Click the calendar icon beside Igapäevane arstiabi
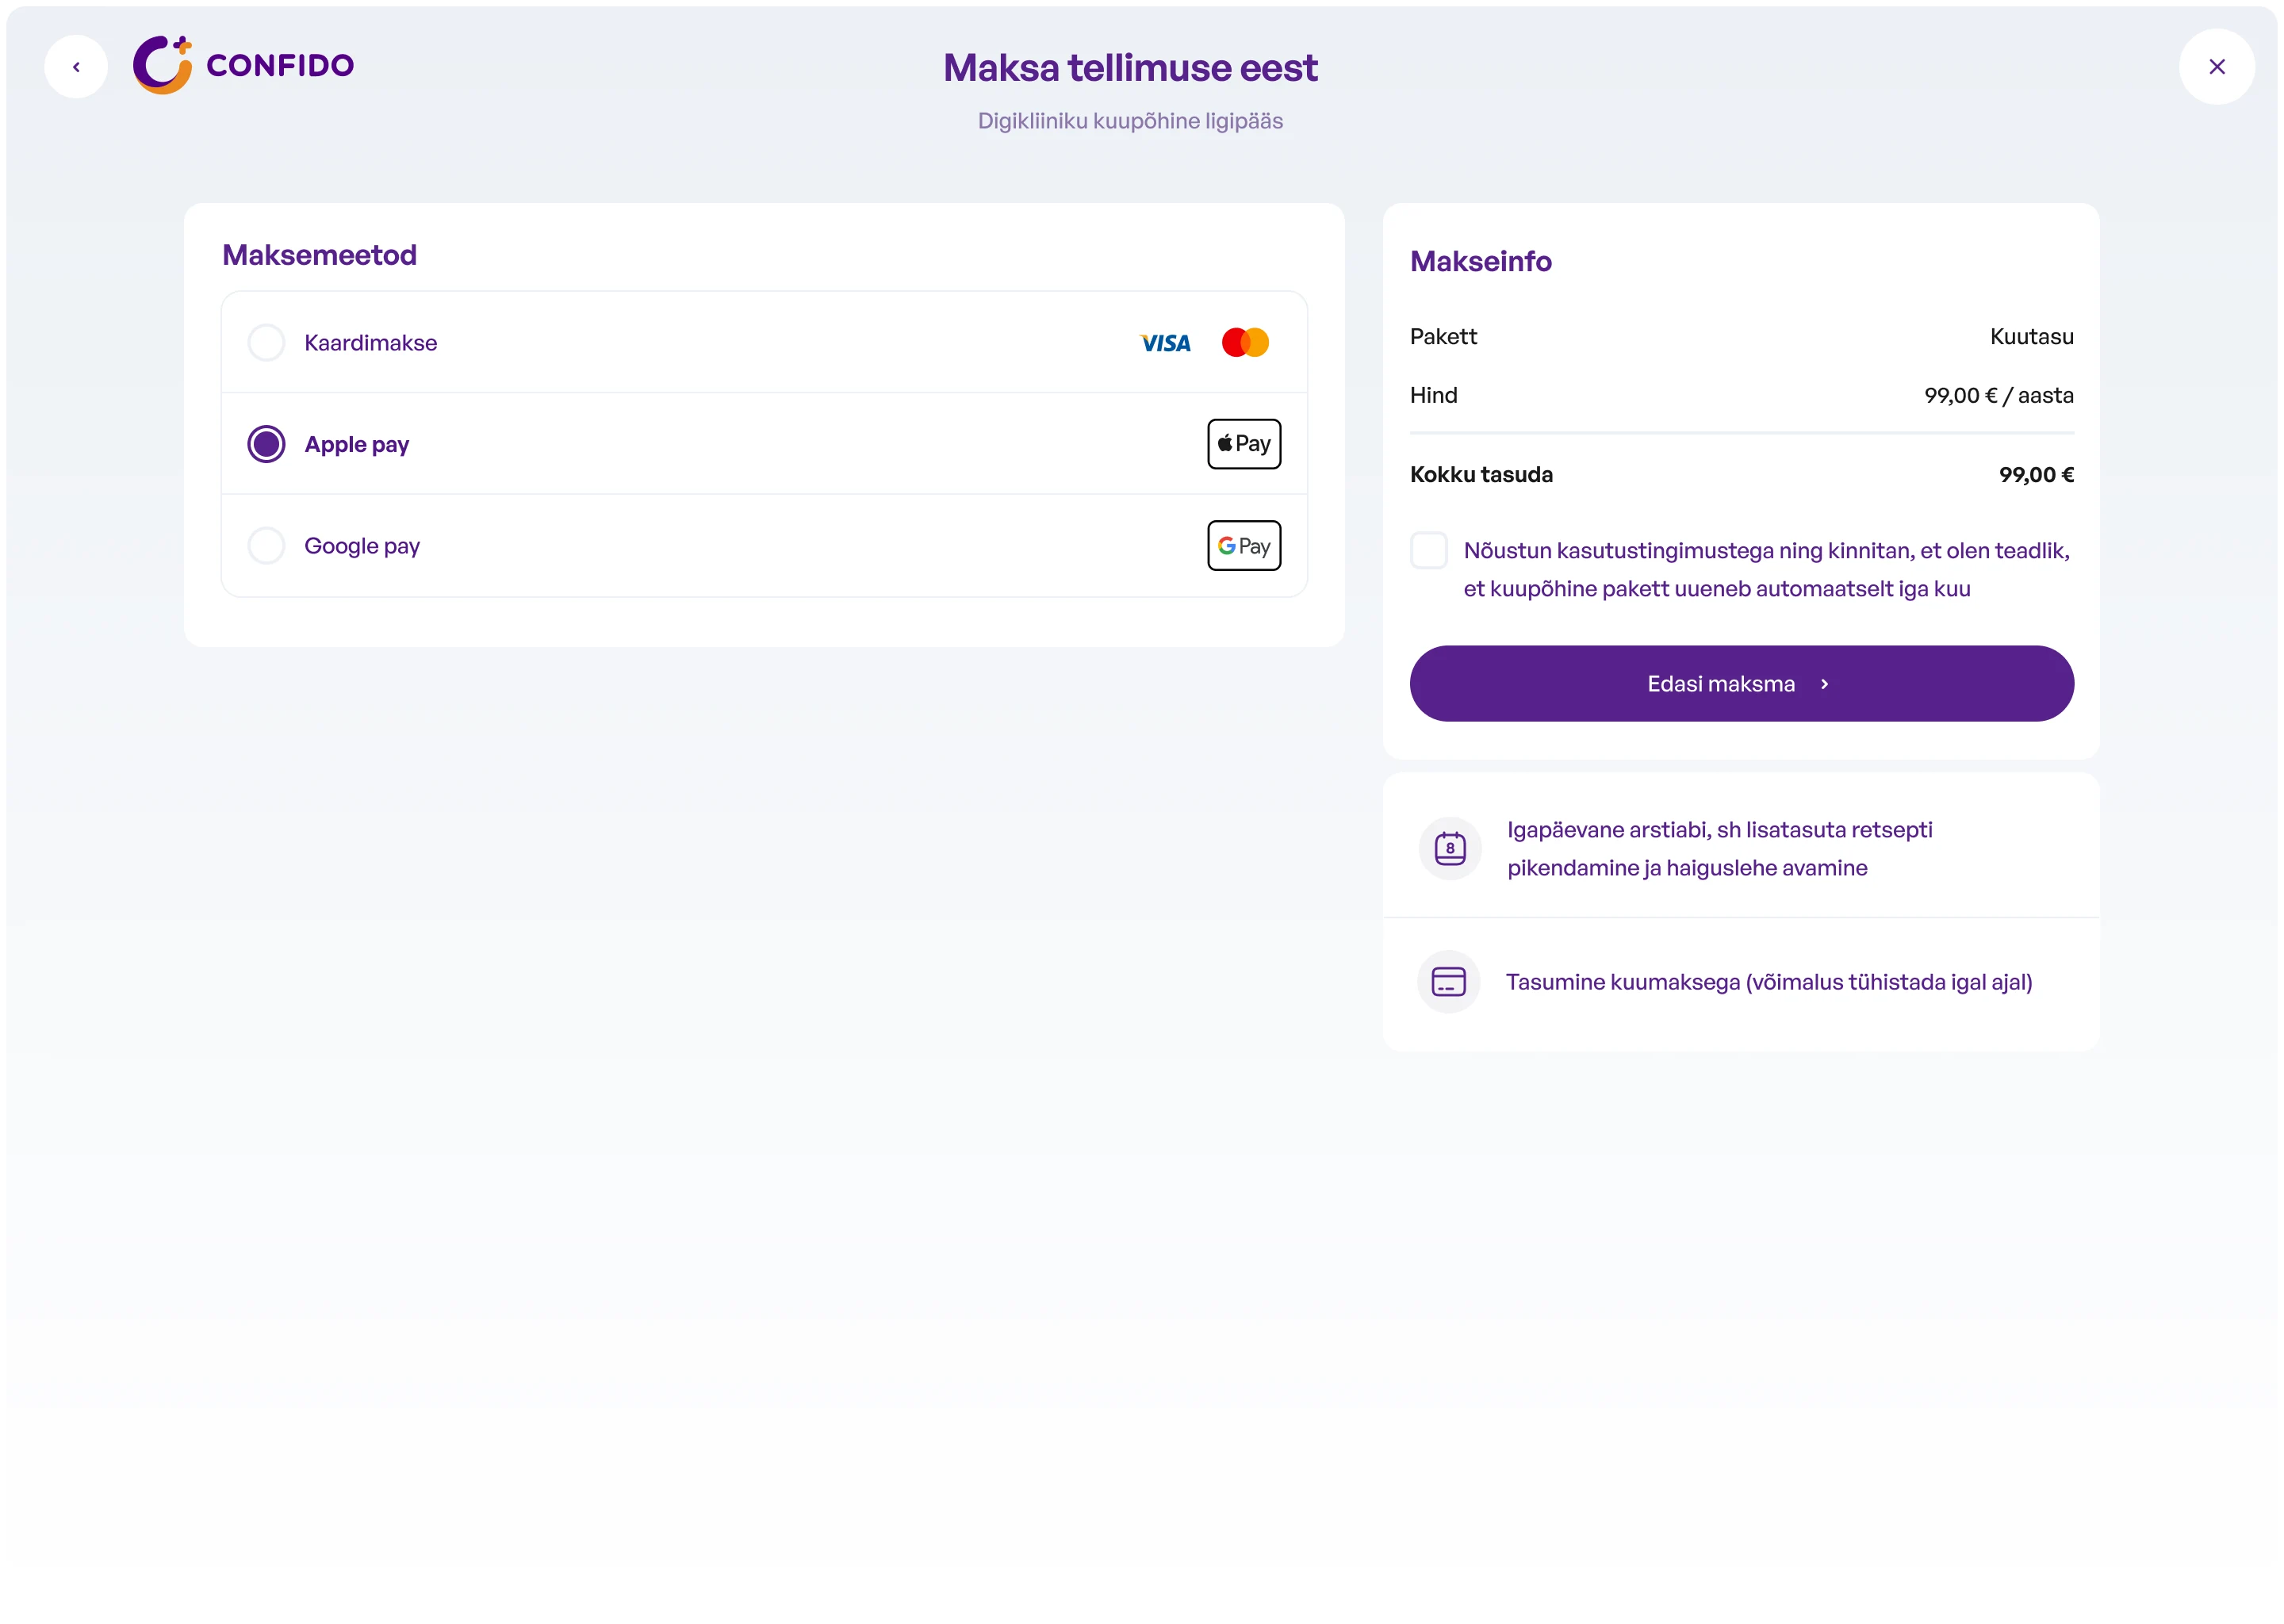This screenshot has height=1624, width=2284. pyautogui.click(x=1449, y=849)
